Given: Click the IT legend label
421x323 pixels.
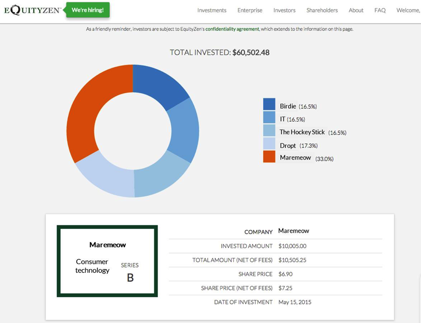Looking at the screenshot, I should [x=283, y=119].
